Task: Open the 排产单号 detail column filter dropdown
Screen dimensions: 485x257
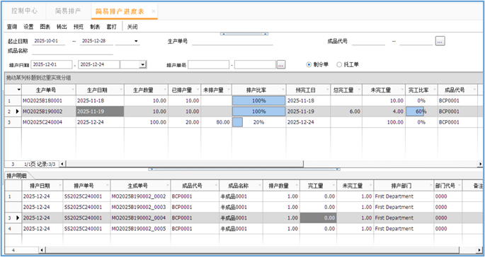Action: [x=108, y=186]
